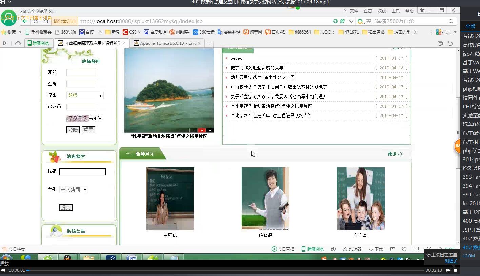Open the 471971 bookmark folder

[348, 32]
